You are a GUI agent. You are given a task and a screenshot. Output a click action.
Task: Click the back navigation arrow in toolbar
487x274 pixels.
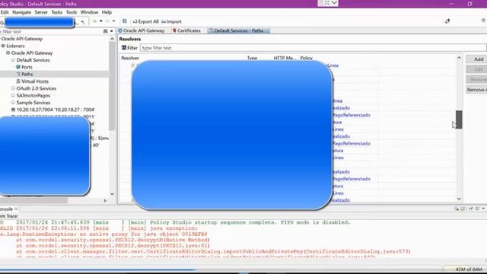point(94,21)
